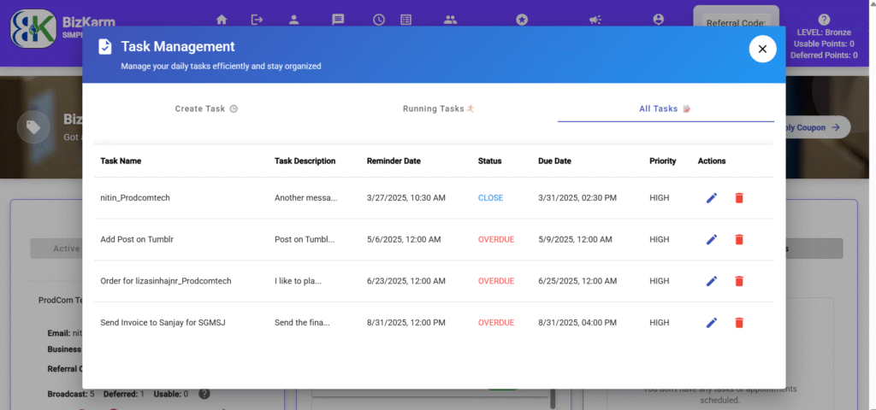The image size is (876, 410).
Task: Click description 'Send the fina...'
Action: pyautogui.click(x=302, y=322)
